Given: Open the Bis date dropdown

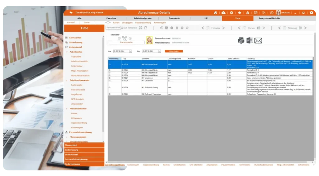Looking at the screenshot, I should point(159,51).
